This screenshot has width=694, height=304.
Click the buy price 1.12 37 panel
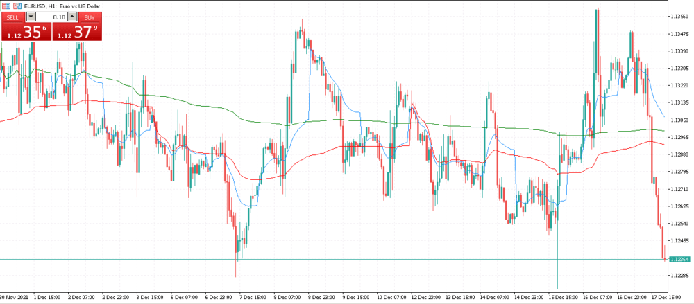coord(76,32)
